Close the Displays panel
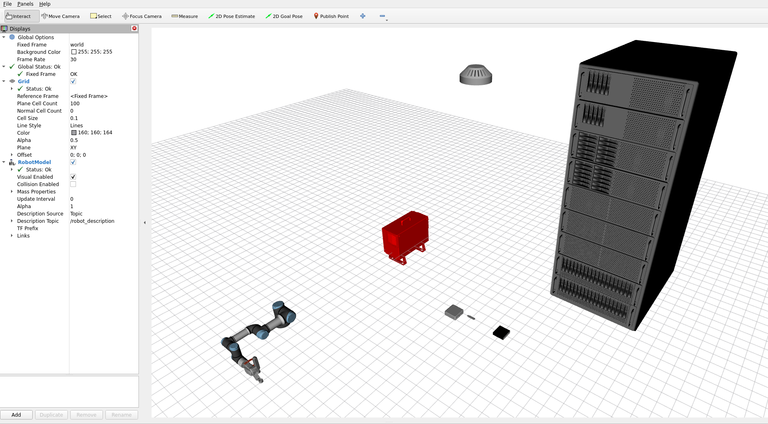The width and height of the screenshot is (768, 424). click(134, 28)
